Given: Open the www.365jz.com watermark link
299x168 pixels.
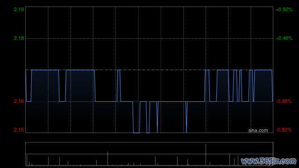Looking at the screenshot, I should (x=269, y=161).
